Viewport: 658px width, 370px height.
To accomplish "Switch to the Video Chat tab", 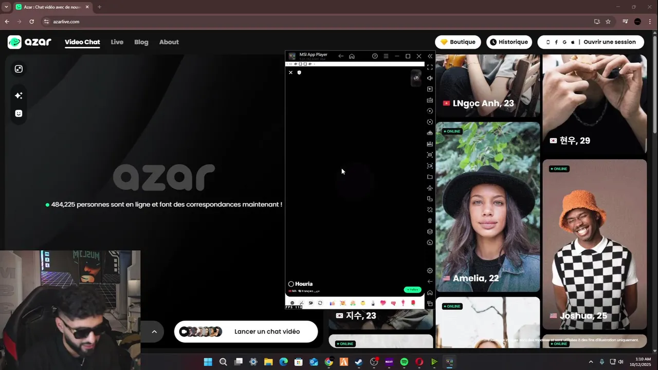I will click(82, 42).
